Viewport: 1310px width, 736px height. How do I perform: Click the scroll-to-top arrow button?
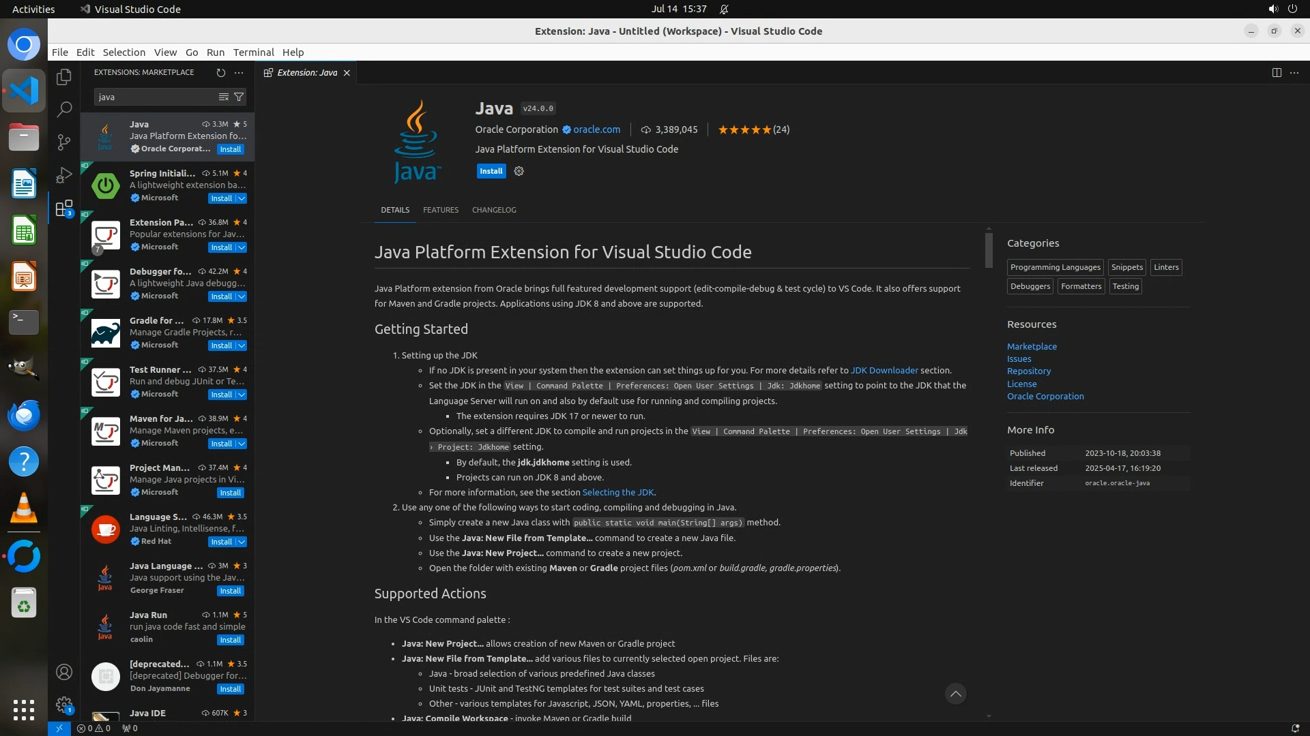click(955, 694)
